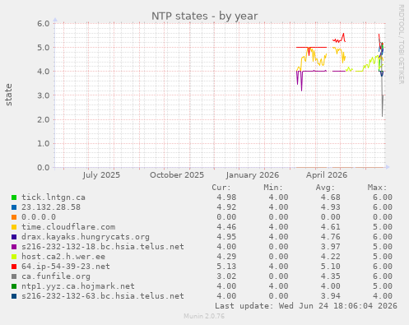The height and width of the screenshot is (325, 409).
Task: Click the green tick.lntgn.ca legend swatch
Action: click(x=14, y=197)
